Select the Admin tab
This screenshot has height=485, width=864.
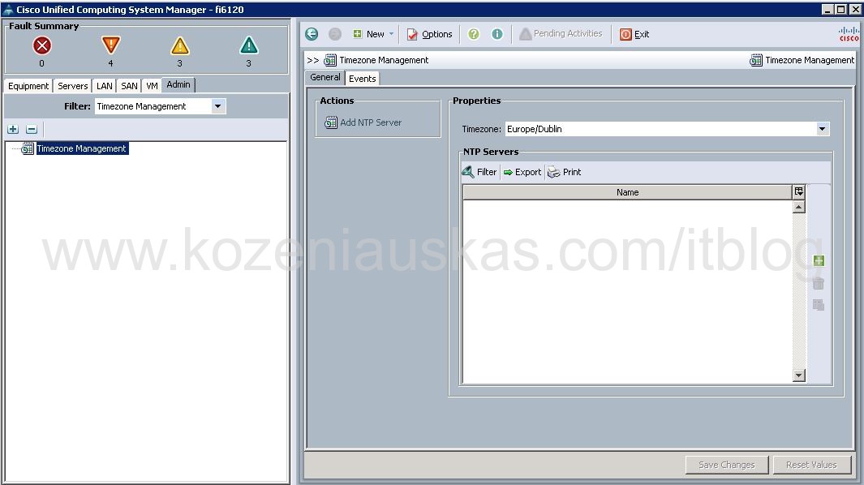pos(178,85)
